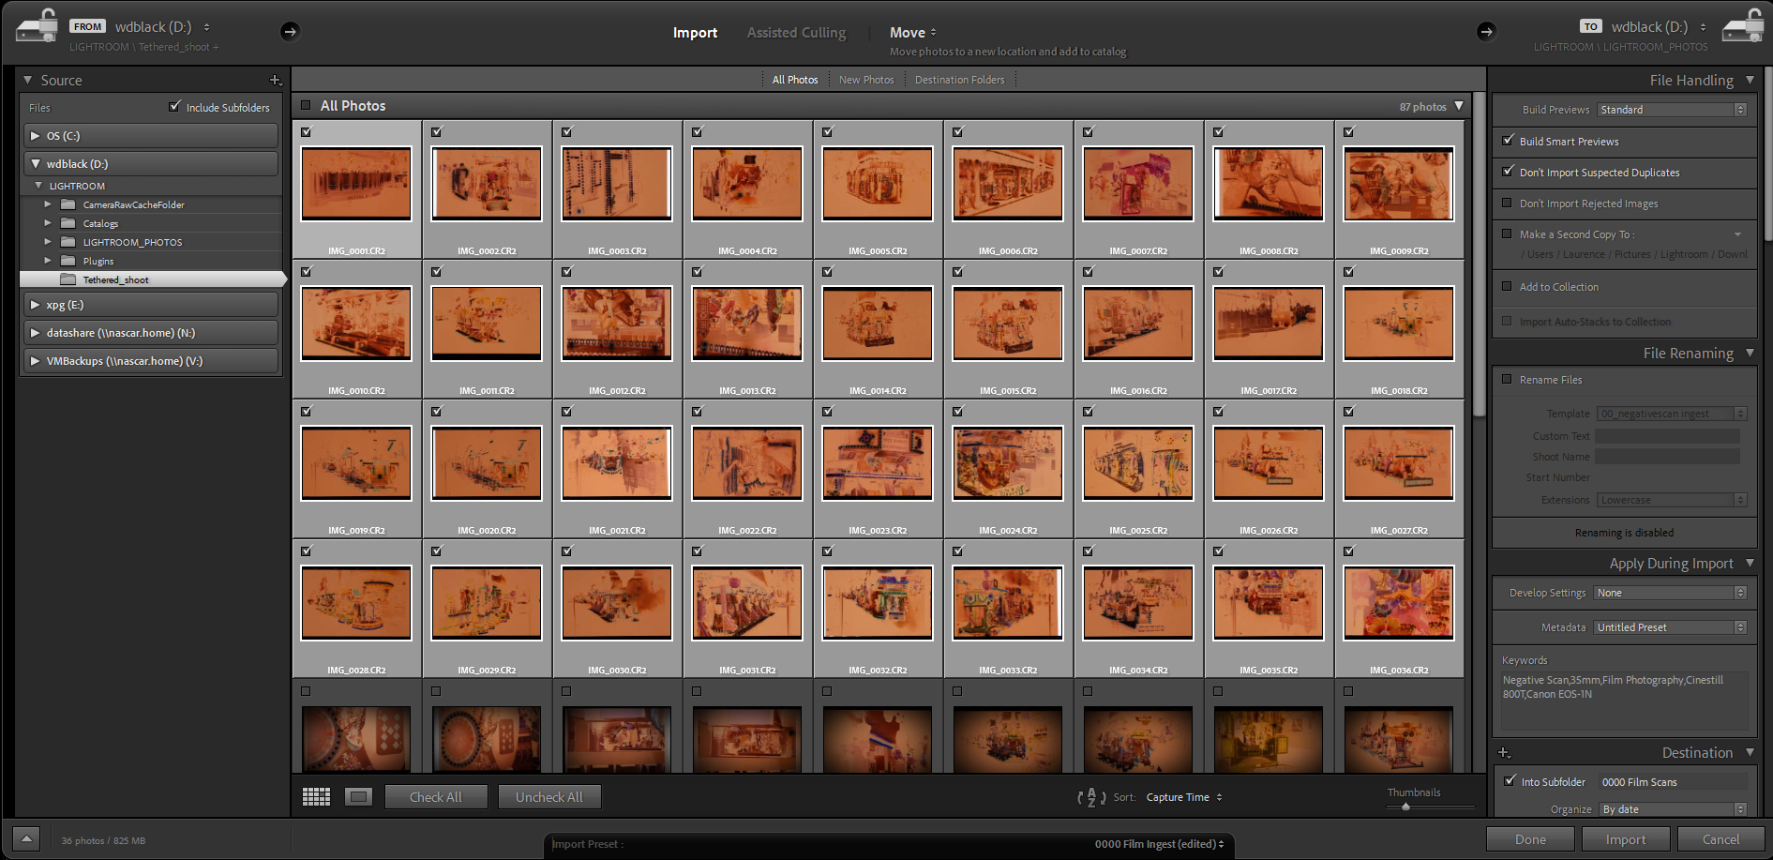Switch to loupe view icon
The width and height of the screenshot is (1773, 860).
point(358,797)
